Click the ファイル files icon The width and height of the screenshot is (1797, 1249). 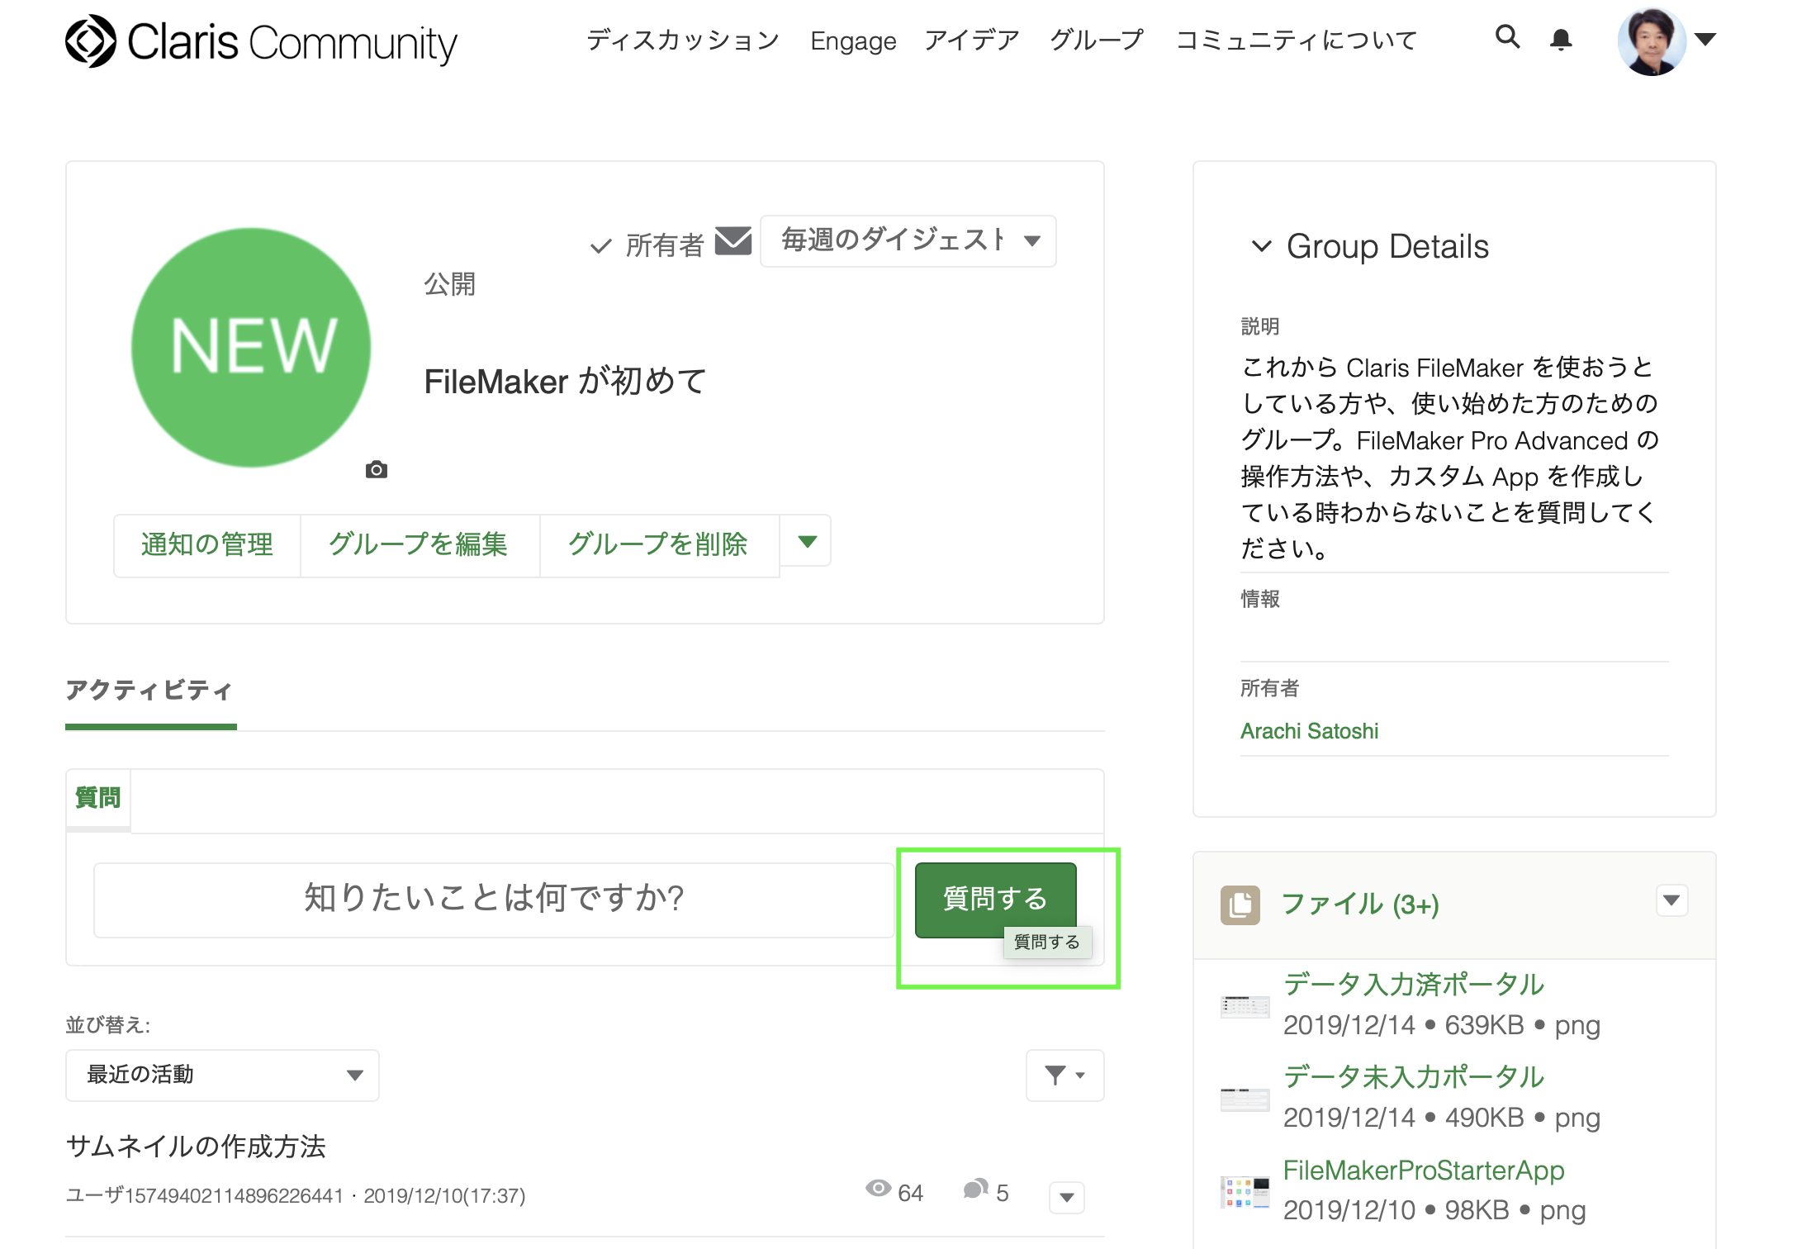pos(1240,905)
